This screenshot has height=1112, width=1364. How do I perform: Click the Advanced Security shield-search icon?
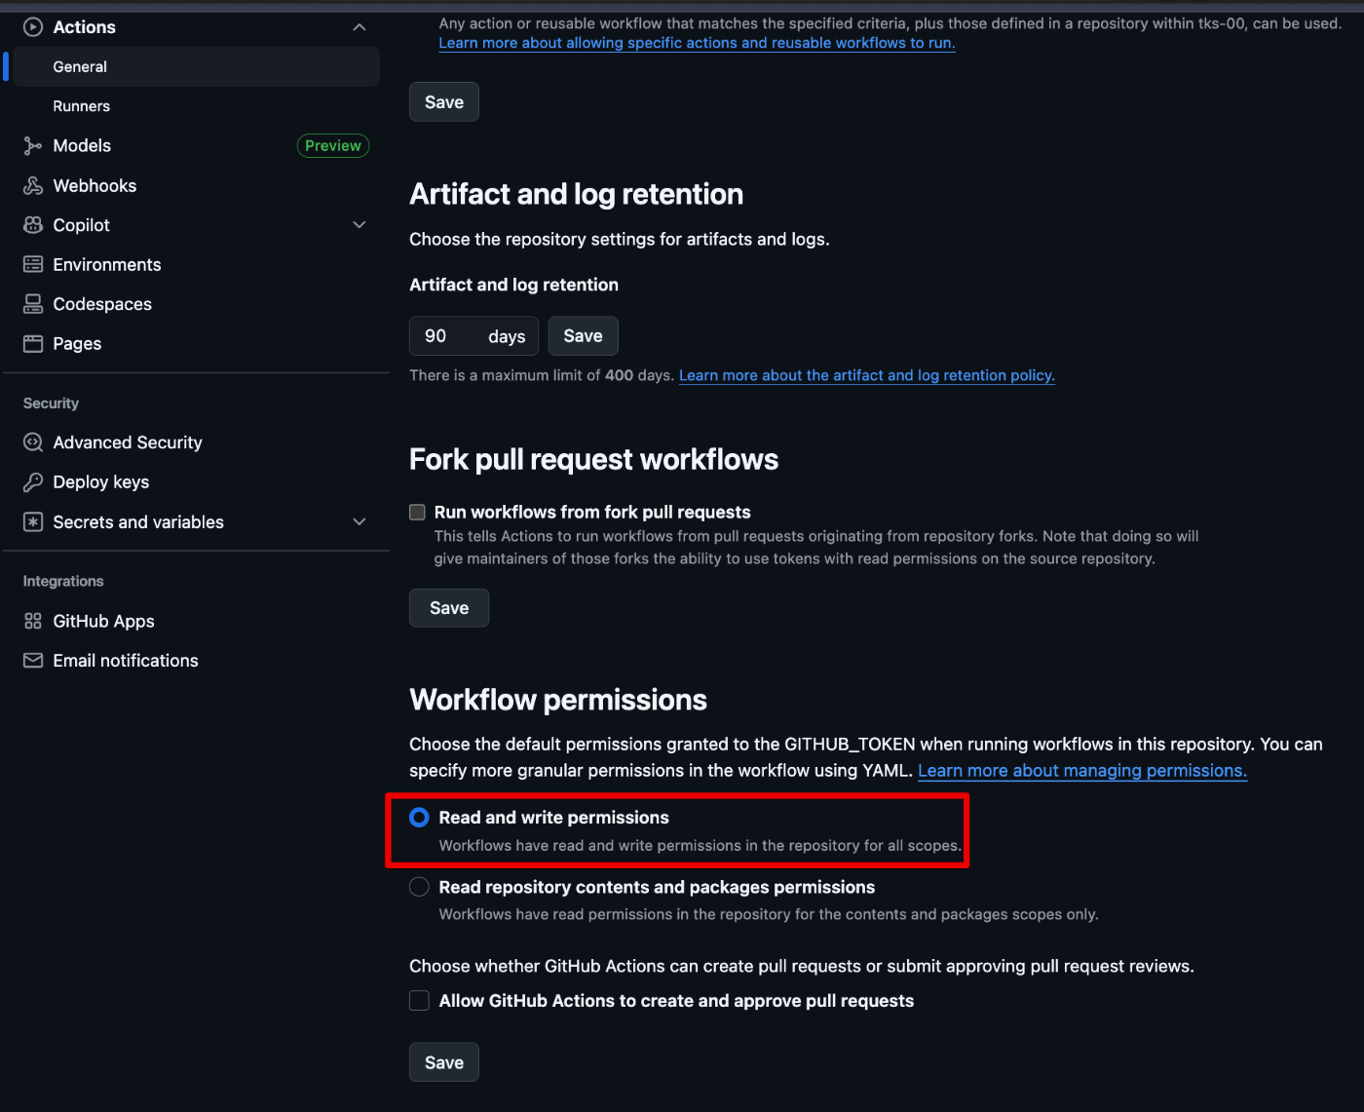(x=33, y=442)
